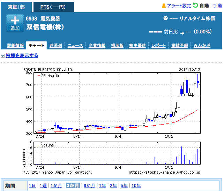Open the レポート tab
Image resolution: width=224 pixels, height=191 pixels.
[158, 46]
